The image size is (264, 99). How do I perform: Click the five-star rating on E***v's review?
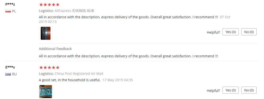[x=49, y=68]
